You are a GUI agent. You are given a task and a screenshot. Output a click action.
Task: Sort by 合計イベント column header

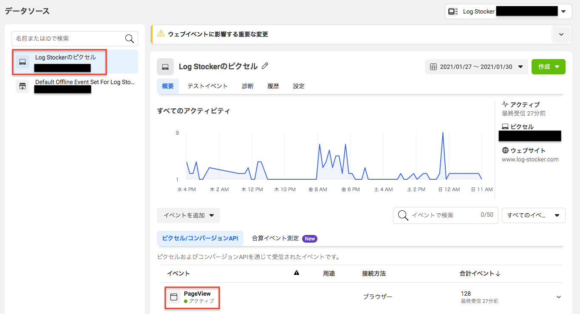coord(480,274)
